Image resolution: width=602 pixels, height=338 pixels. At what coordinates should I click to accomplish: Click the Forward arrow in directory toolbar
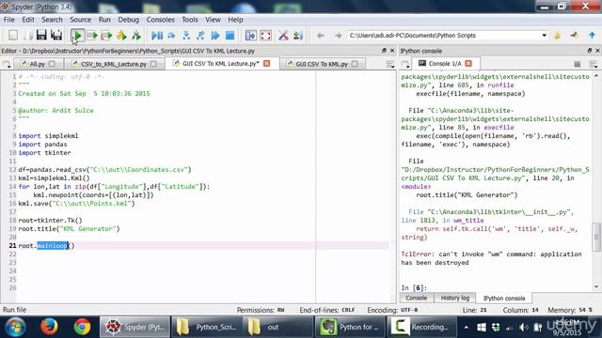(338, 36)
